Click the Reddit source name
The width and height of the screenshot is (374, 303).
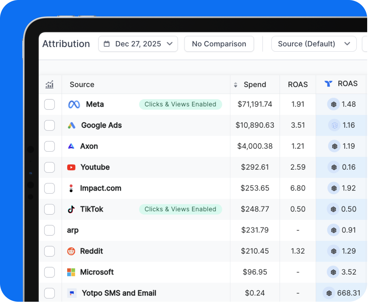[92, 251]
